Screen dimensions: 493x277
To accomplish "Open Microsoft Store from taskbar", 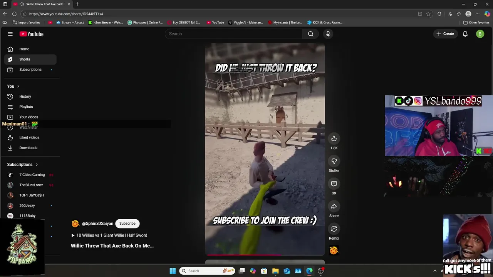I will coord(264,271).
